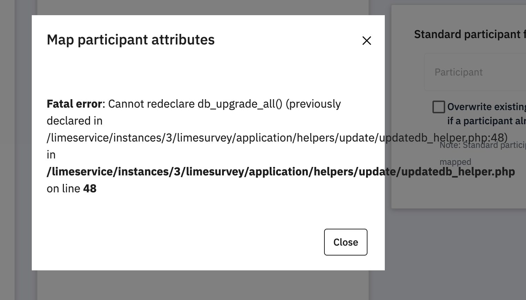This screenshot has width=526, height=300.
Task: Dismiss the dialog with the X icon
Action: (x=367, y=41)
